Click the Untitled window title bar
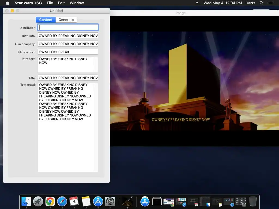The width and height of the screenshot is (279, 209). [x=56, y=11]
